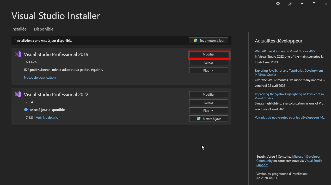331x185 pixels.
Task: Expand the Plus dropdown for Visual Studio 2019
Action: pyautogui.click(x=209, y=70)
